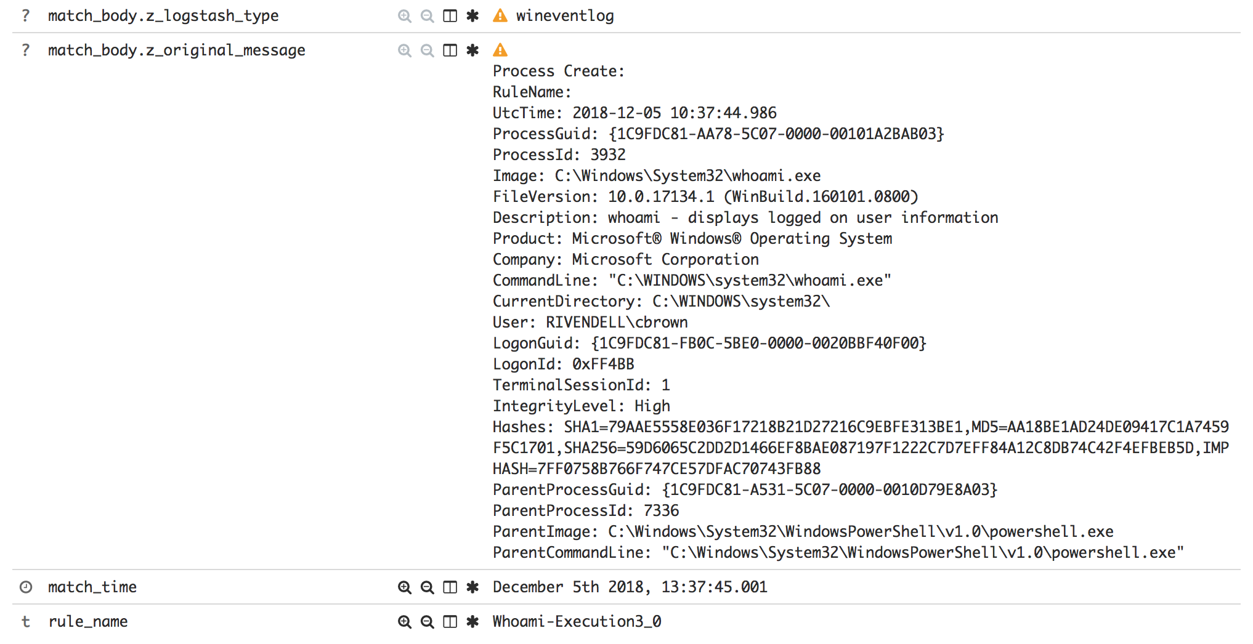
Task: Click the clock type icon beside match_time
Action: pyautogui.click(x=25, y=587)
